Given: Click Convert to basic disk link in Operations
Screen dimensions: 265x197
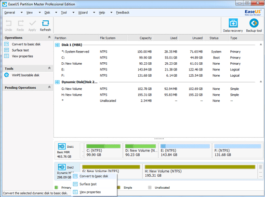Looking at the screenshot, I should point(26,44).
